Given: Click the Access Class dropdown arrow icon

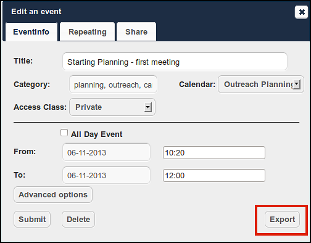Looking at the screenshot, I should (147, 107).
